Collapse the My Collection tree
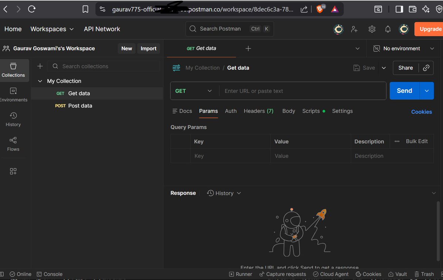 point(40,81)
